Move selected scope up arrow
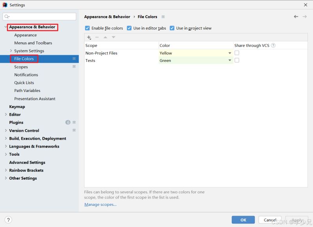313x227 pixels. (x=105, y=37)
